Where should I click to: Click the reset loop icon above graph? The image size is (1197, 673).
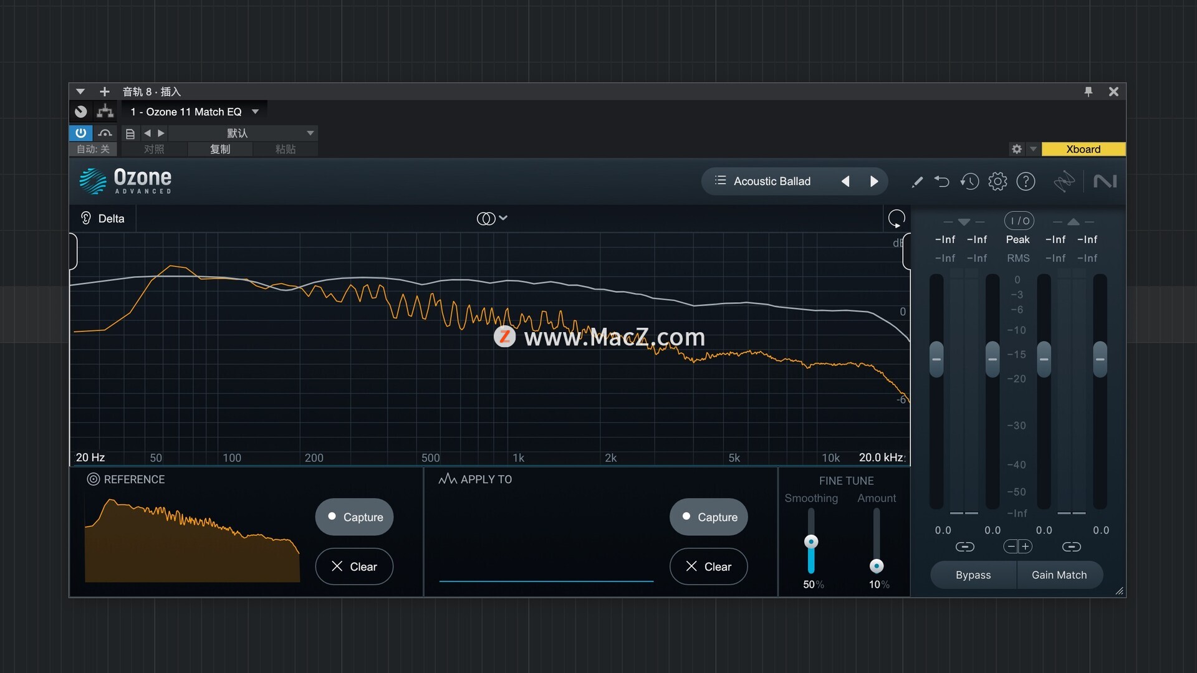897,219
